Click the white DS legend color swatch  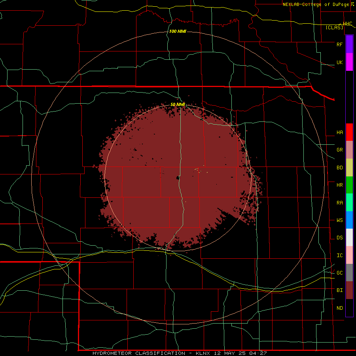pos(349,237)
